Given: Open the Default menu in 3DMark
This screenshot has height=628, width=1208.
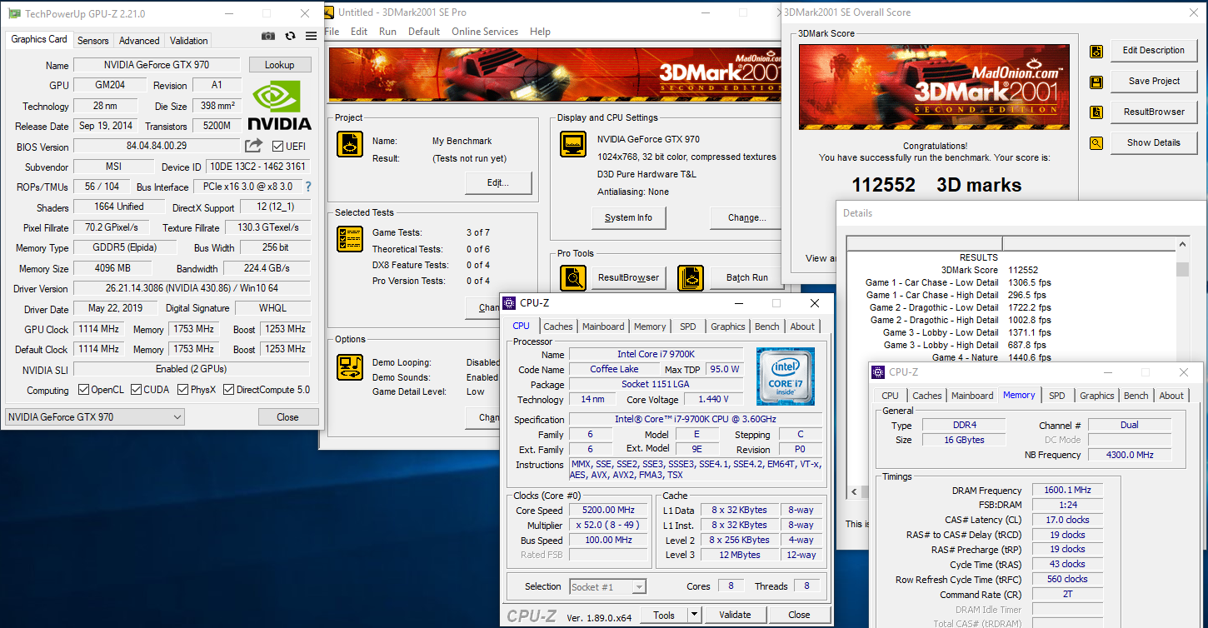Looking at the screenshot, I should tap(424, 32).
